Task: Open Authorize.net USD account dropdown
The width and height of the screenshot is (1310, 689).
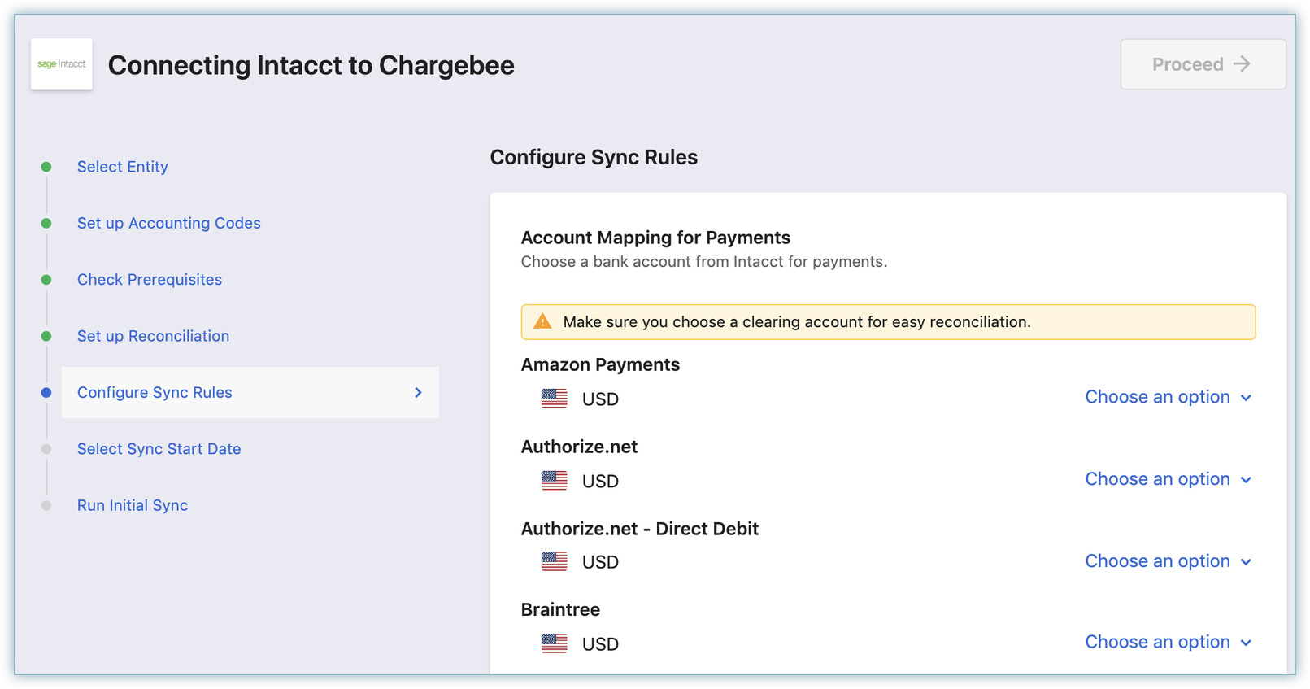Action: tap(1168, 479)
